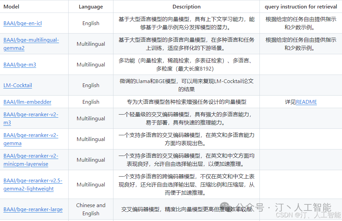Click query instruction cell for bge-multilingual-gemma2
The width and height of the screenshot is (342, 221).
pos(301,44)
